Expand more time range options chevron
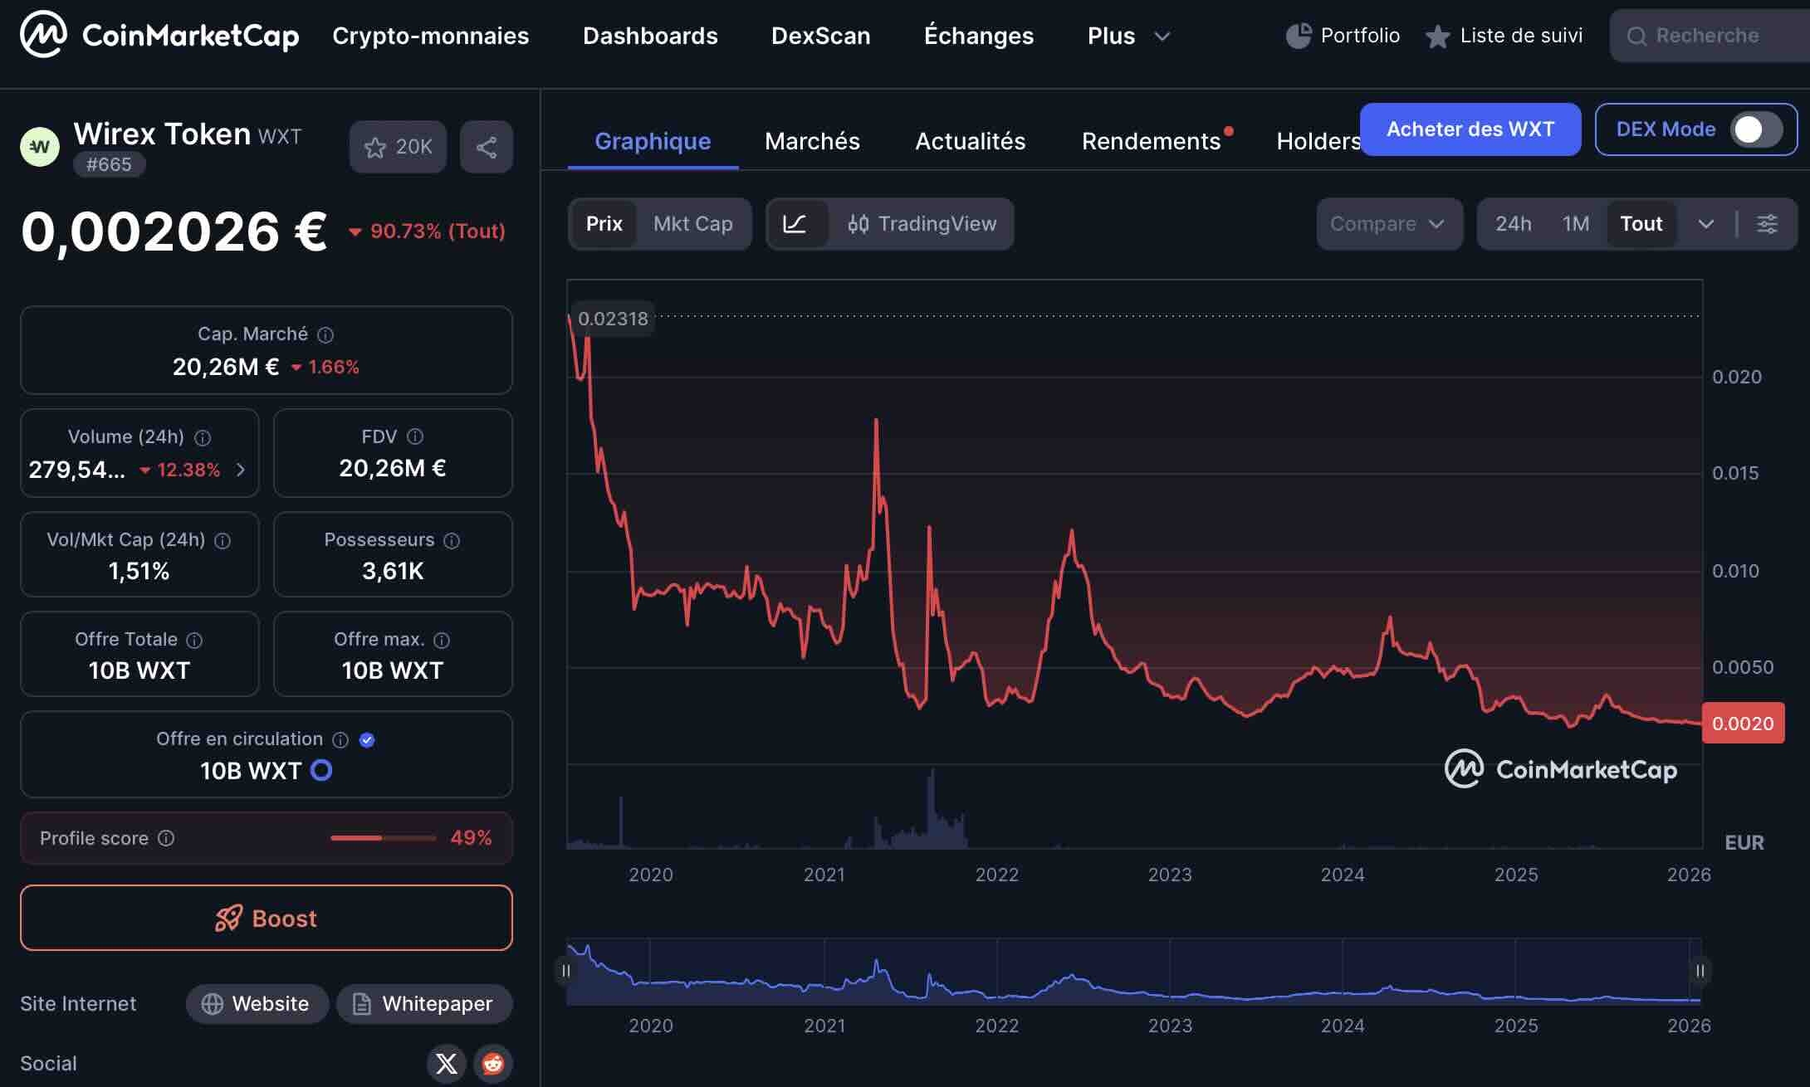Image resolution: width=1810 pixels, height=1087 pixels. (x=1705, y=224)
